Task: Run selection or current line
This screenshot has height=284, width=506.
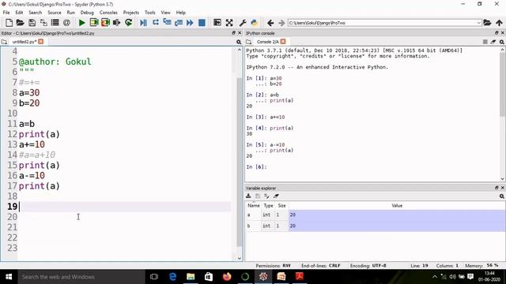Action: (116, 23)
